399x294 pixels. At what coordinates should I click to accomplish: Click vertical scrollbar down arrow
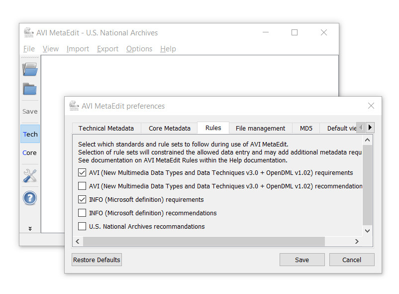coord(368,231)
